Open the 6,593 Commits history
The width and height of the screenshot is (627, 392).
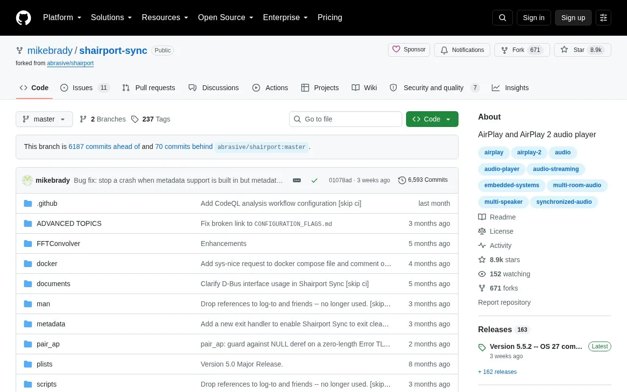pos(423,180)
